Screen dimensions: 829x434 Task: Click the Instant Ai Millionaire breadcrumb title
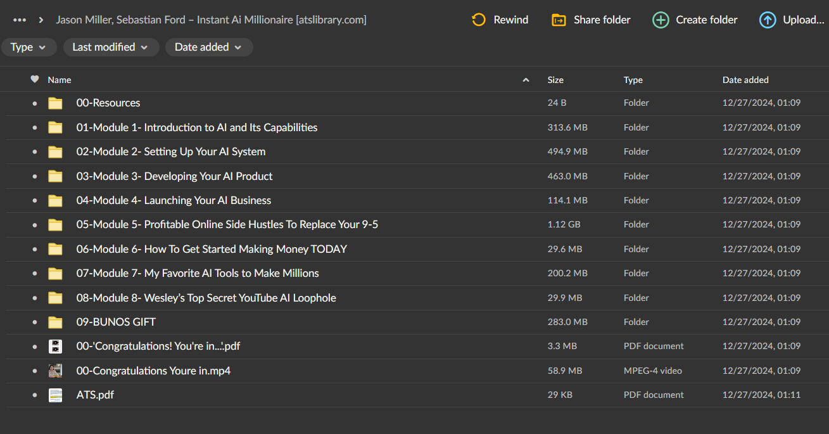211,20
